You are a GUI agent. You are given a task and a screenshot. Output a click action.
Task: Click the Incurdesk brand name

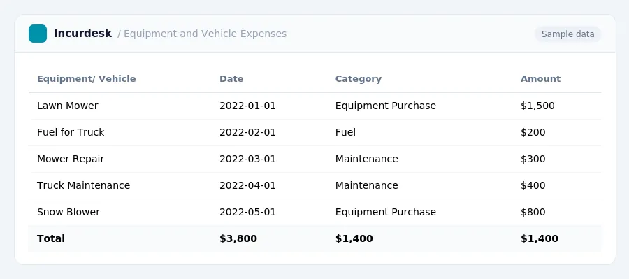click(x=82, y=34)
